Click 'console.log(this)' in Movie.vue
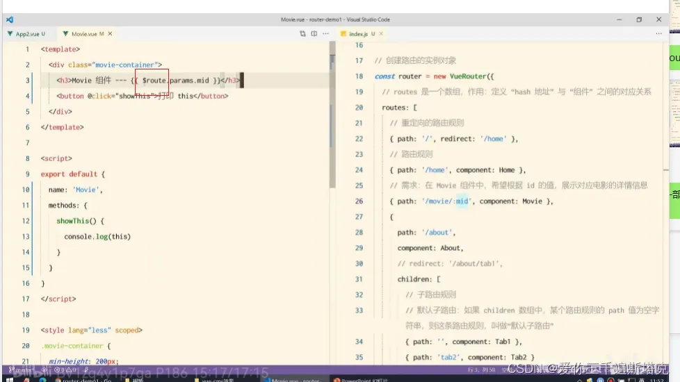Image resolution: width=680 pixels, height=382 pixels. click(x=97, y=236)
